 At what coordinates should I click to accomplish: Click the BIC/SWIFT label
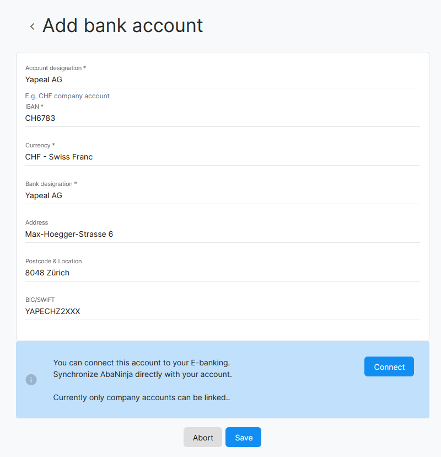40,300
